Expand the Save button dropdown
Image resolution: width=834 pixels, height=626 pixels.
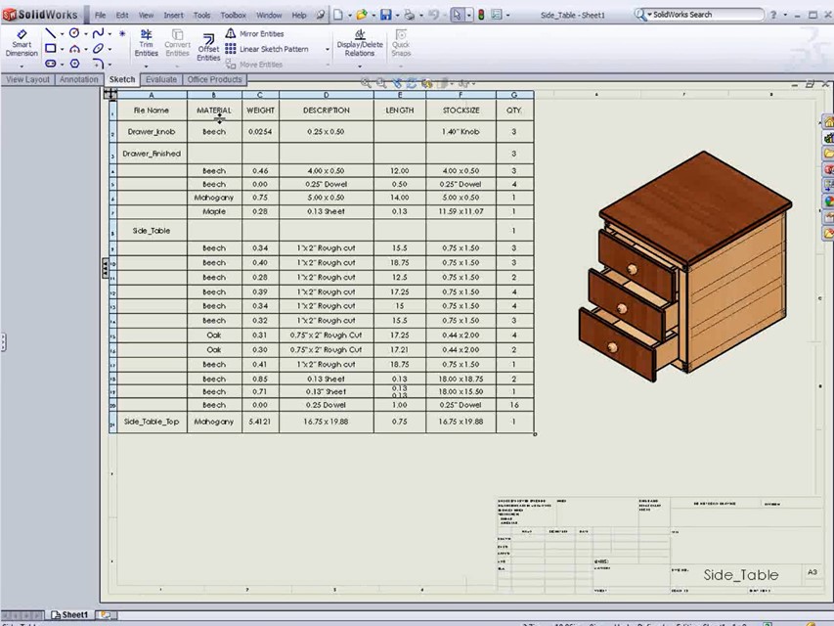coord(396,15)
